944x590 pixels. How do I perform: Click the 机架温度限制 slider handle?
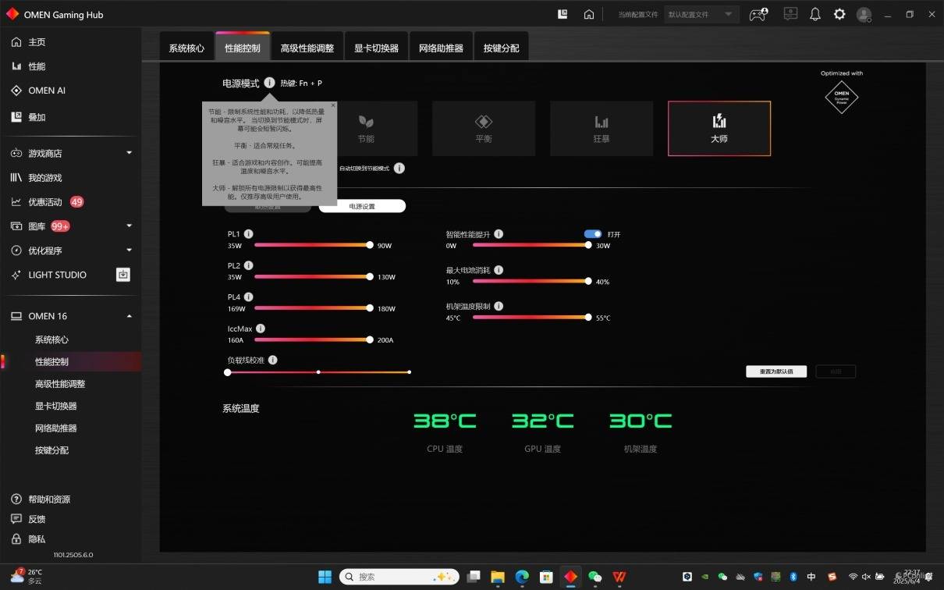[588, 317]
